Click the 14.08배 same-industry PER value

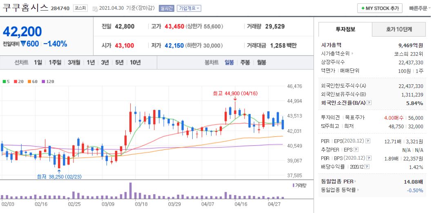coord(414,182)
